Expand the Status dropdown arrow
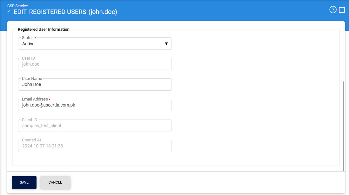 (166, 44)
